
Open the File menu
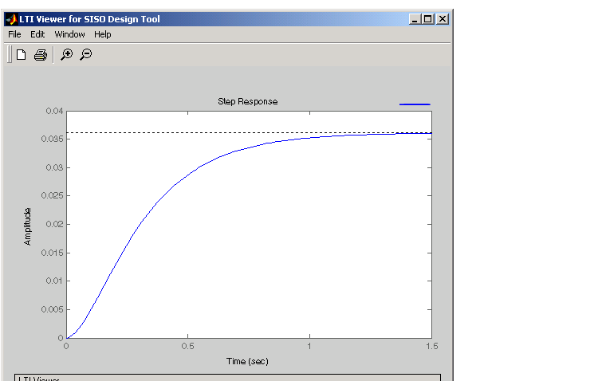coord(14,34)
